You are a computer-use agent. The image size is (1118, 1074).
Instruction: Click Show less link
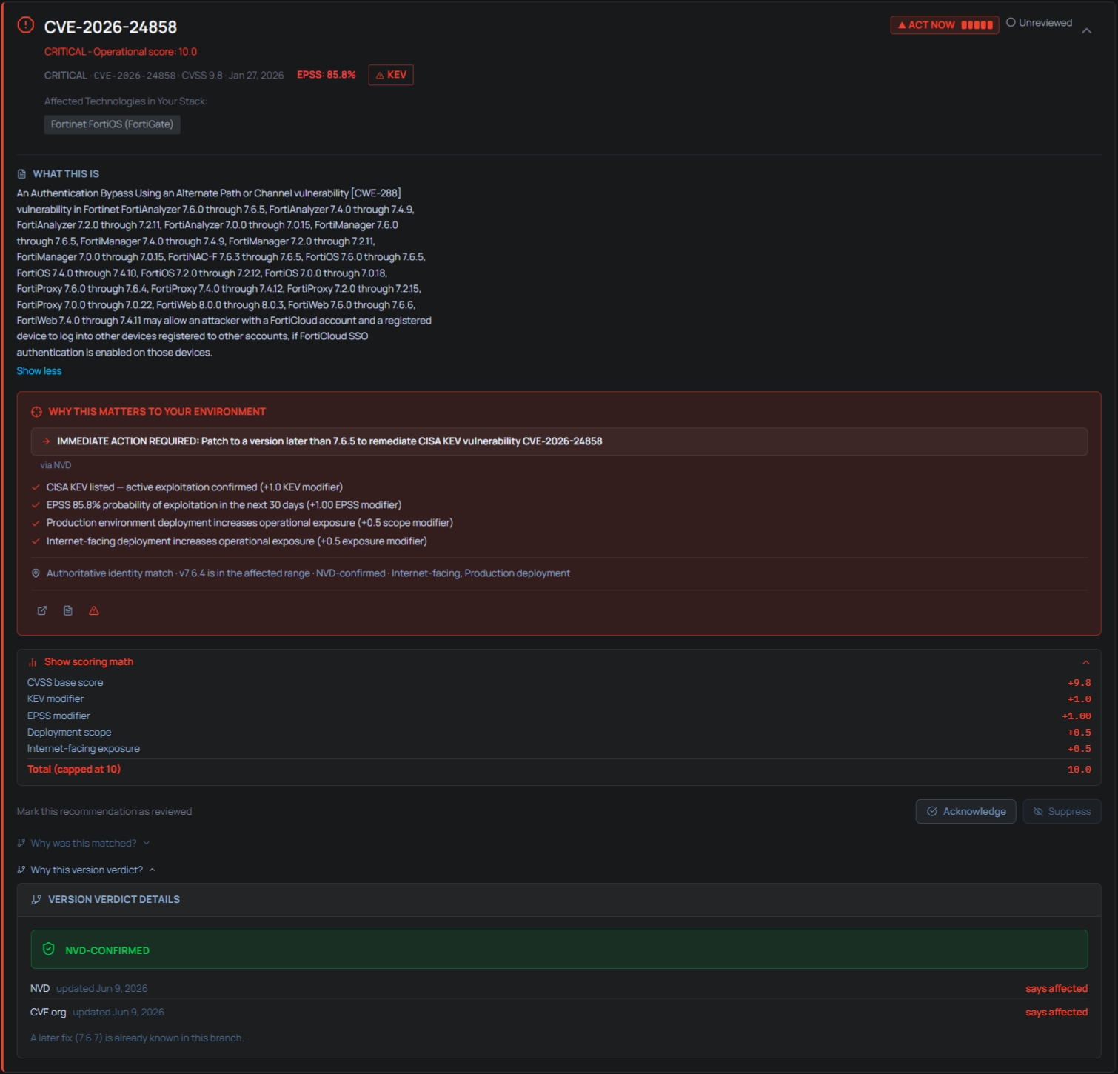[39, 371]
